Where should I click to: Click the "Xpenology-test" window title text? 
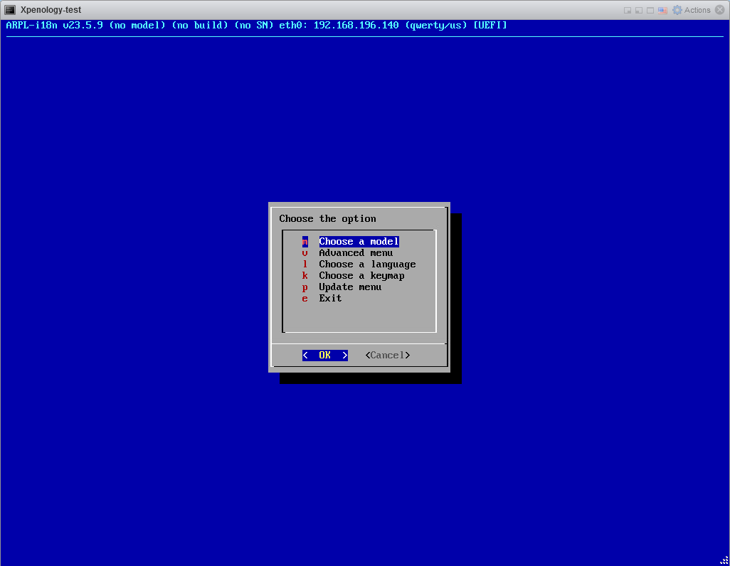51,10
